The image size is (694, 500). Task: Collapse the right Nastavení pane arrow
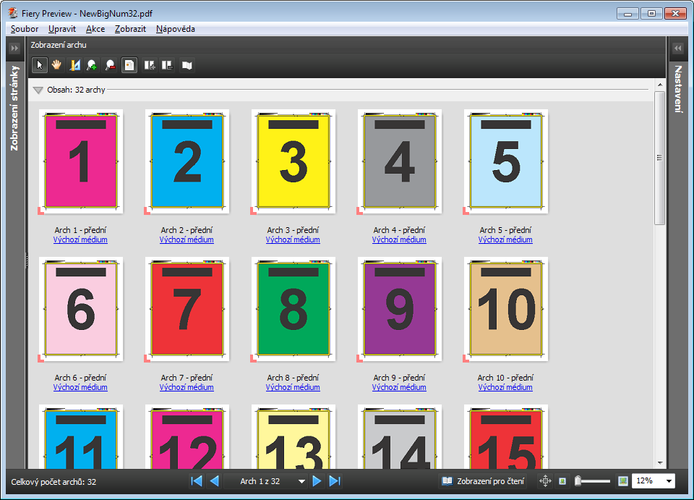(x=677, y=48)
